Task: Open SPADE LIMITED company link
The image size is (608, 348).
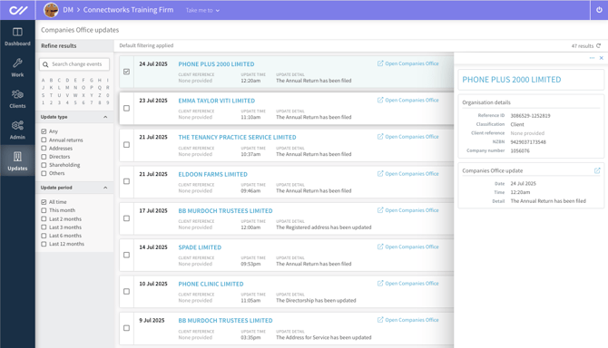Action: pos(200,247)
